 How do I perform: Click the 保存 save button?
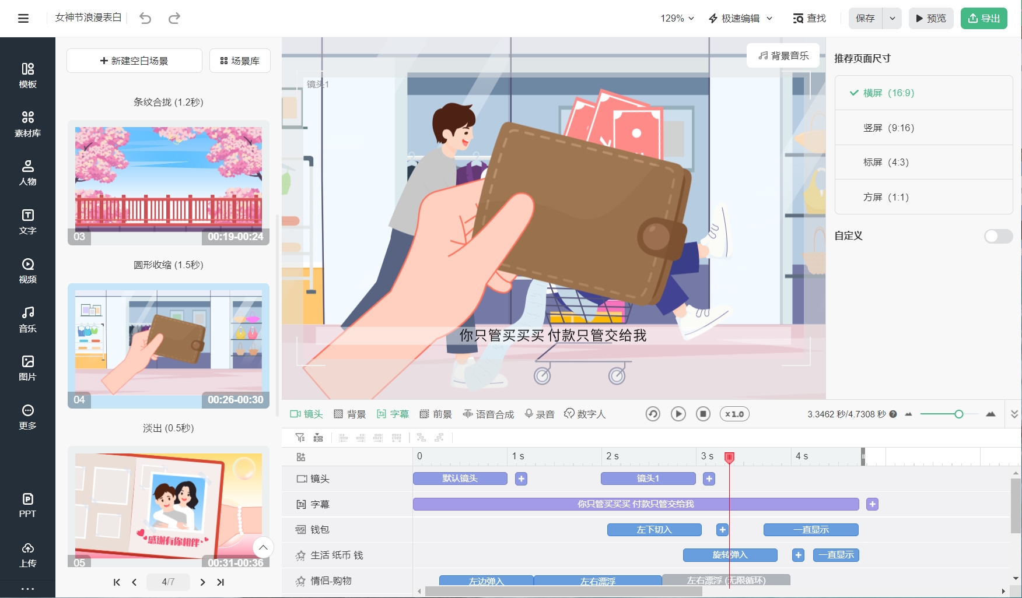coord(866,18)
